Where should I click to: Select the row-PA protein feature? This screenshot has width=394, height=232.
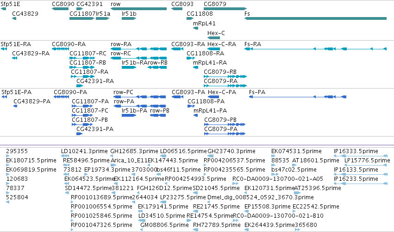(x=140, y=106)
